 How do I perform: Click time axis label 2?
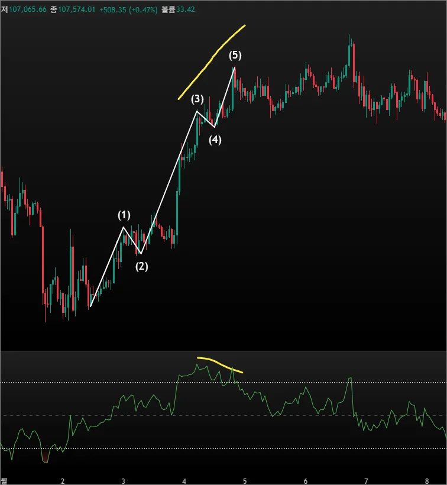(x=63, y=481)
